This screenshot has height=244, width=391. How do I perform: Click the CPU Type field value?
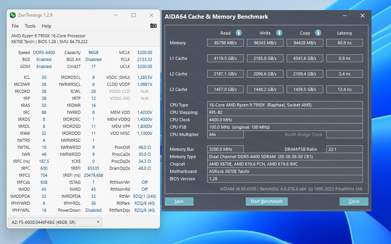[x=285, y=105]
